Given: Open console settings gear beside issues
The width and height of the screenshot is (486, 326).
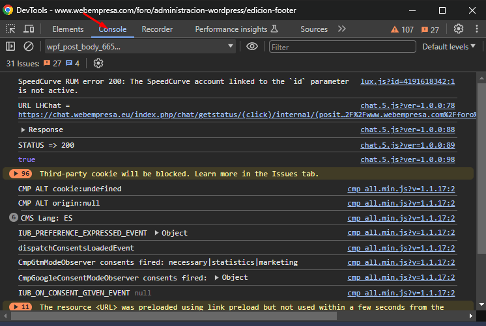Looking at the screenshot, I should pos(98,63).
